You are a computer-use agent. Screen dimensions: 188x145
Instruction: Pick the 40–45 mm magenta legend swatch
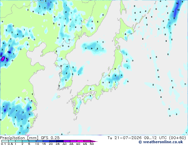click(x=80, y=141)
